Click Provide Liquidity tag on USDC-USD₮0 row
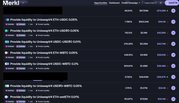Viewport: 179px width, 103px height. (x=42, y=46)
